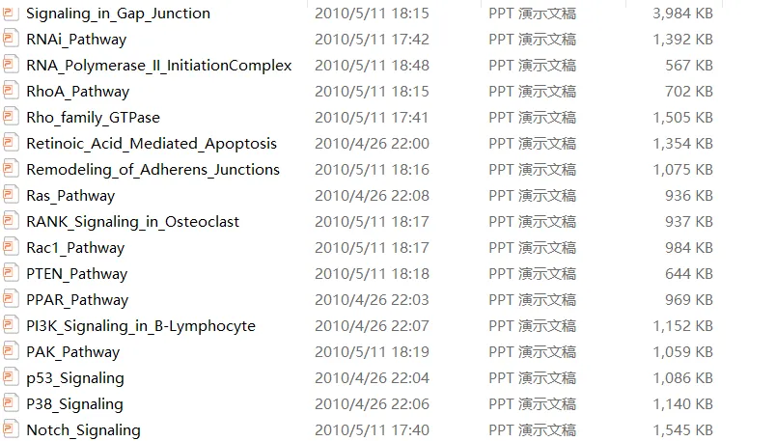776x441 pixels.
Task: Click the PPAR_Pathway file name
Action: [x=77, y=300]
